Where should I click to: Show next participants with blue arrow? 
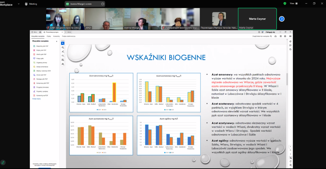(x=282, y=19)
